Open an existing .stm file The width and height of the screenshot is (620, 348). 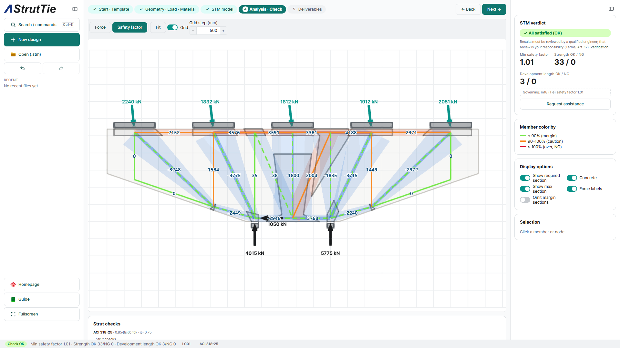pos(42,54)
